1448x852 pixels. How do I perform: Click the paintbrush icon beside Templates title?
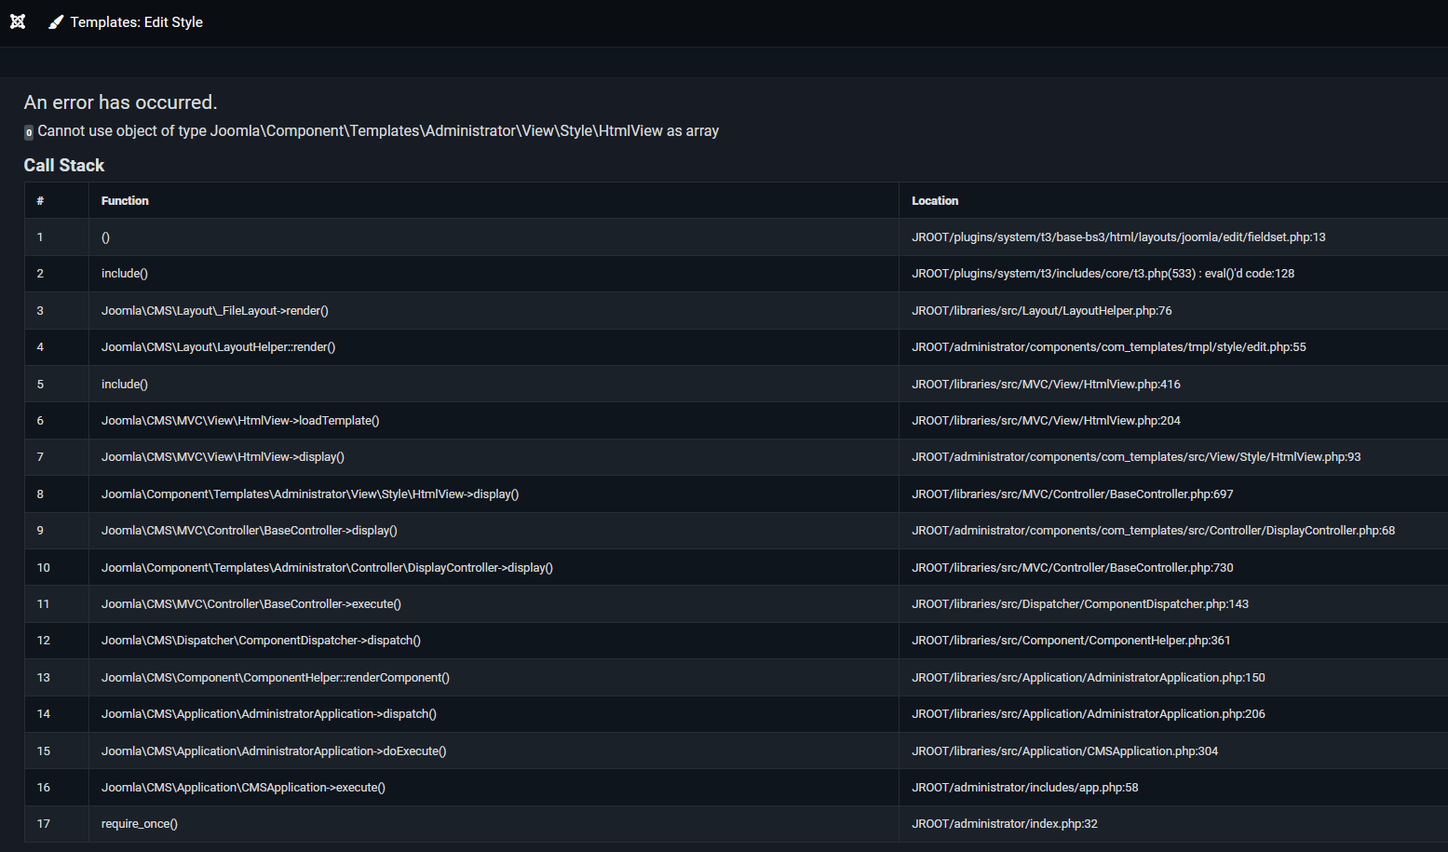click(56, 22)
